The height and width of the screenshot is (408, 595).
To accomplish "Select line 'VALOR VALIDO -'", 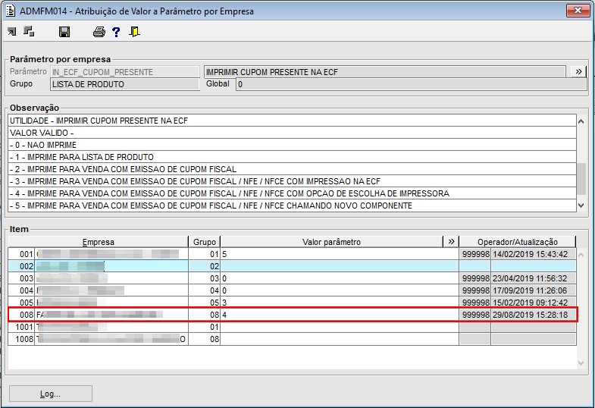I will (292, 133).
